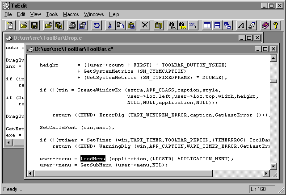Close the Drop.c document window

[257, 38]
